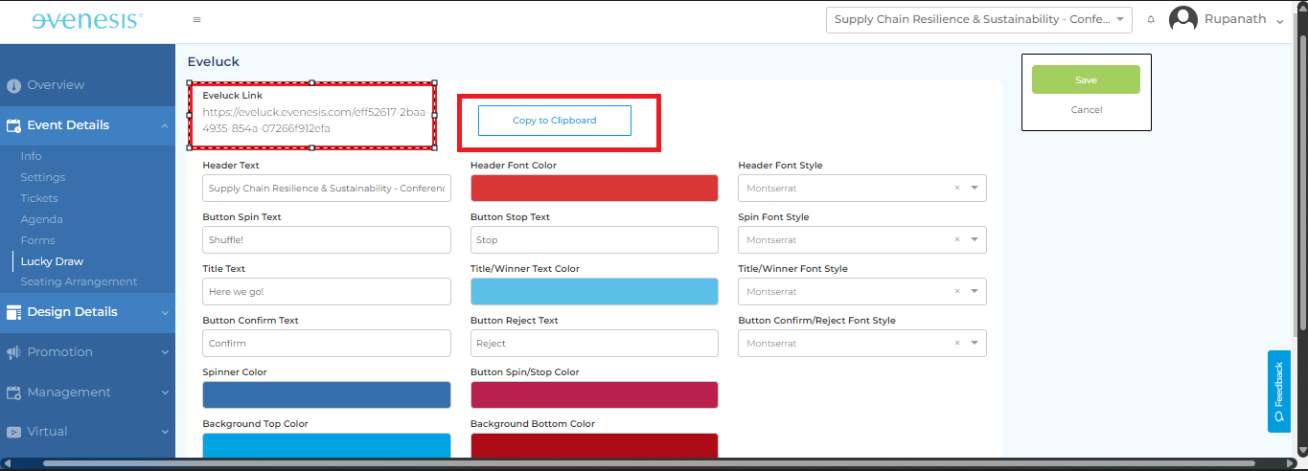The width and height of the screenshot is (1308, 471).
Task: Click the Cancel link
Action: point(1086,110)
